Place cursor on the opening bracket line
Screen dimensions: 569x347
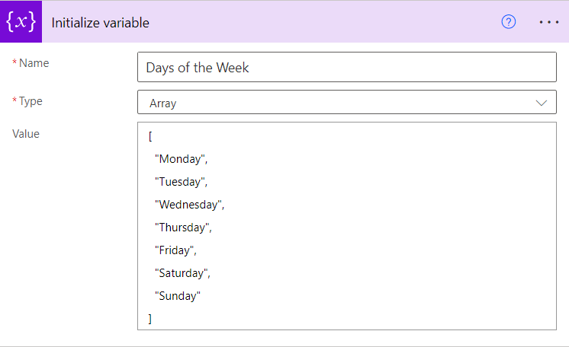(x=151, y=137)
